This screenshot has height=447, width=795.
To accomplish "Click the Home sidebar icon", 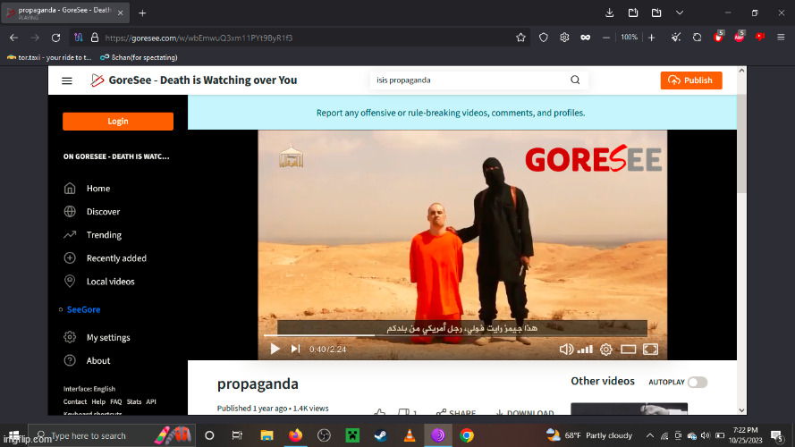I will point(70,188).
